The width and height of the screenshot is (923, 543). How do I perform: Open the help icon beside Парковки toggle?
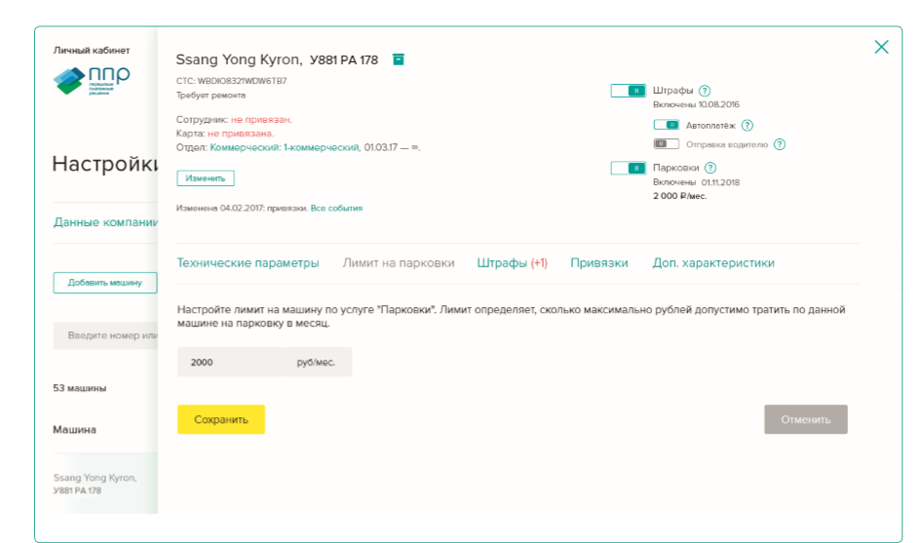[x=711, y=168]
